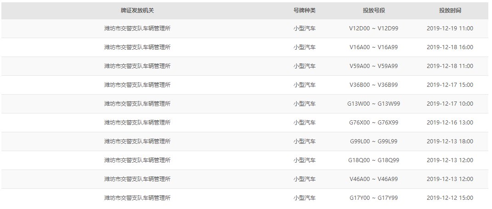The width and height of the screenshot is (492, 209).
Task: Select the V46A00 ~ V46A99 number range
Action: click(373, 179)
